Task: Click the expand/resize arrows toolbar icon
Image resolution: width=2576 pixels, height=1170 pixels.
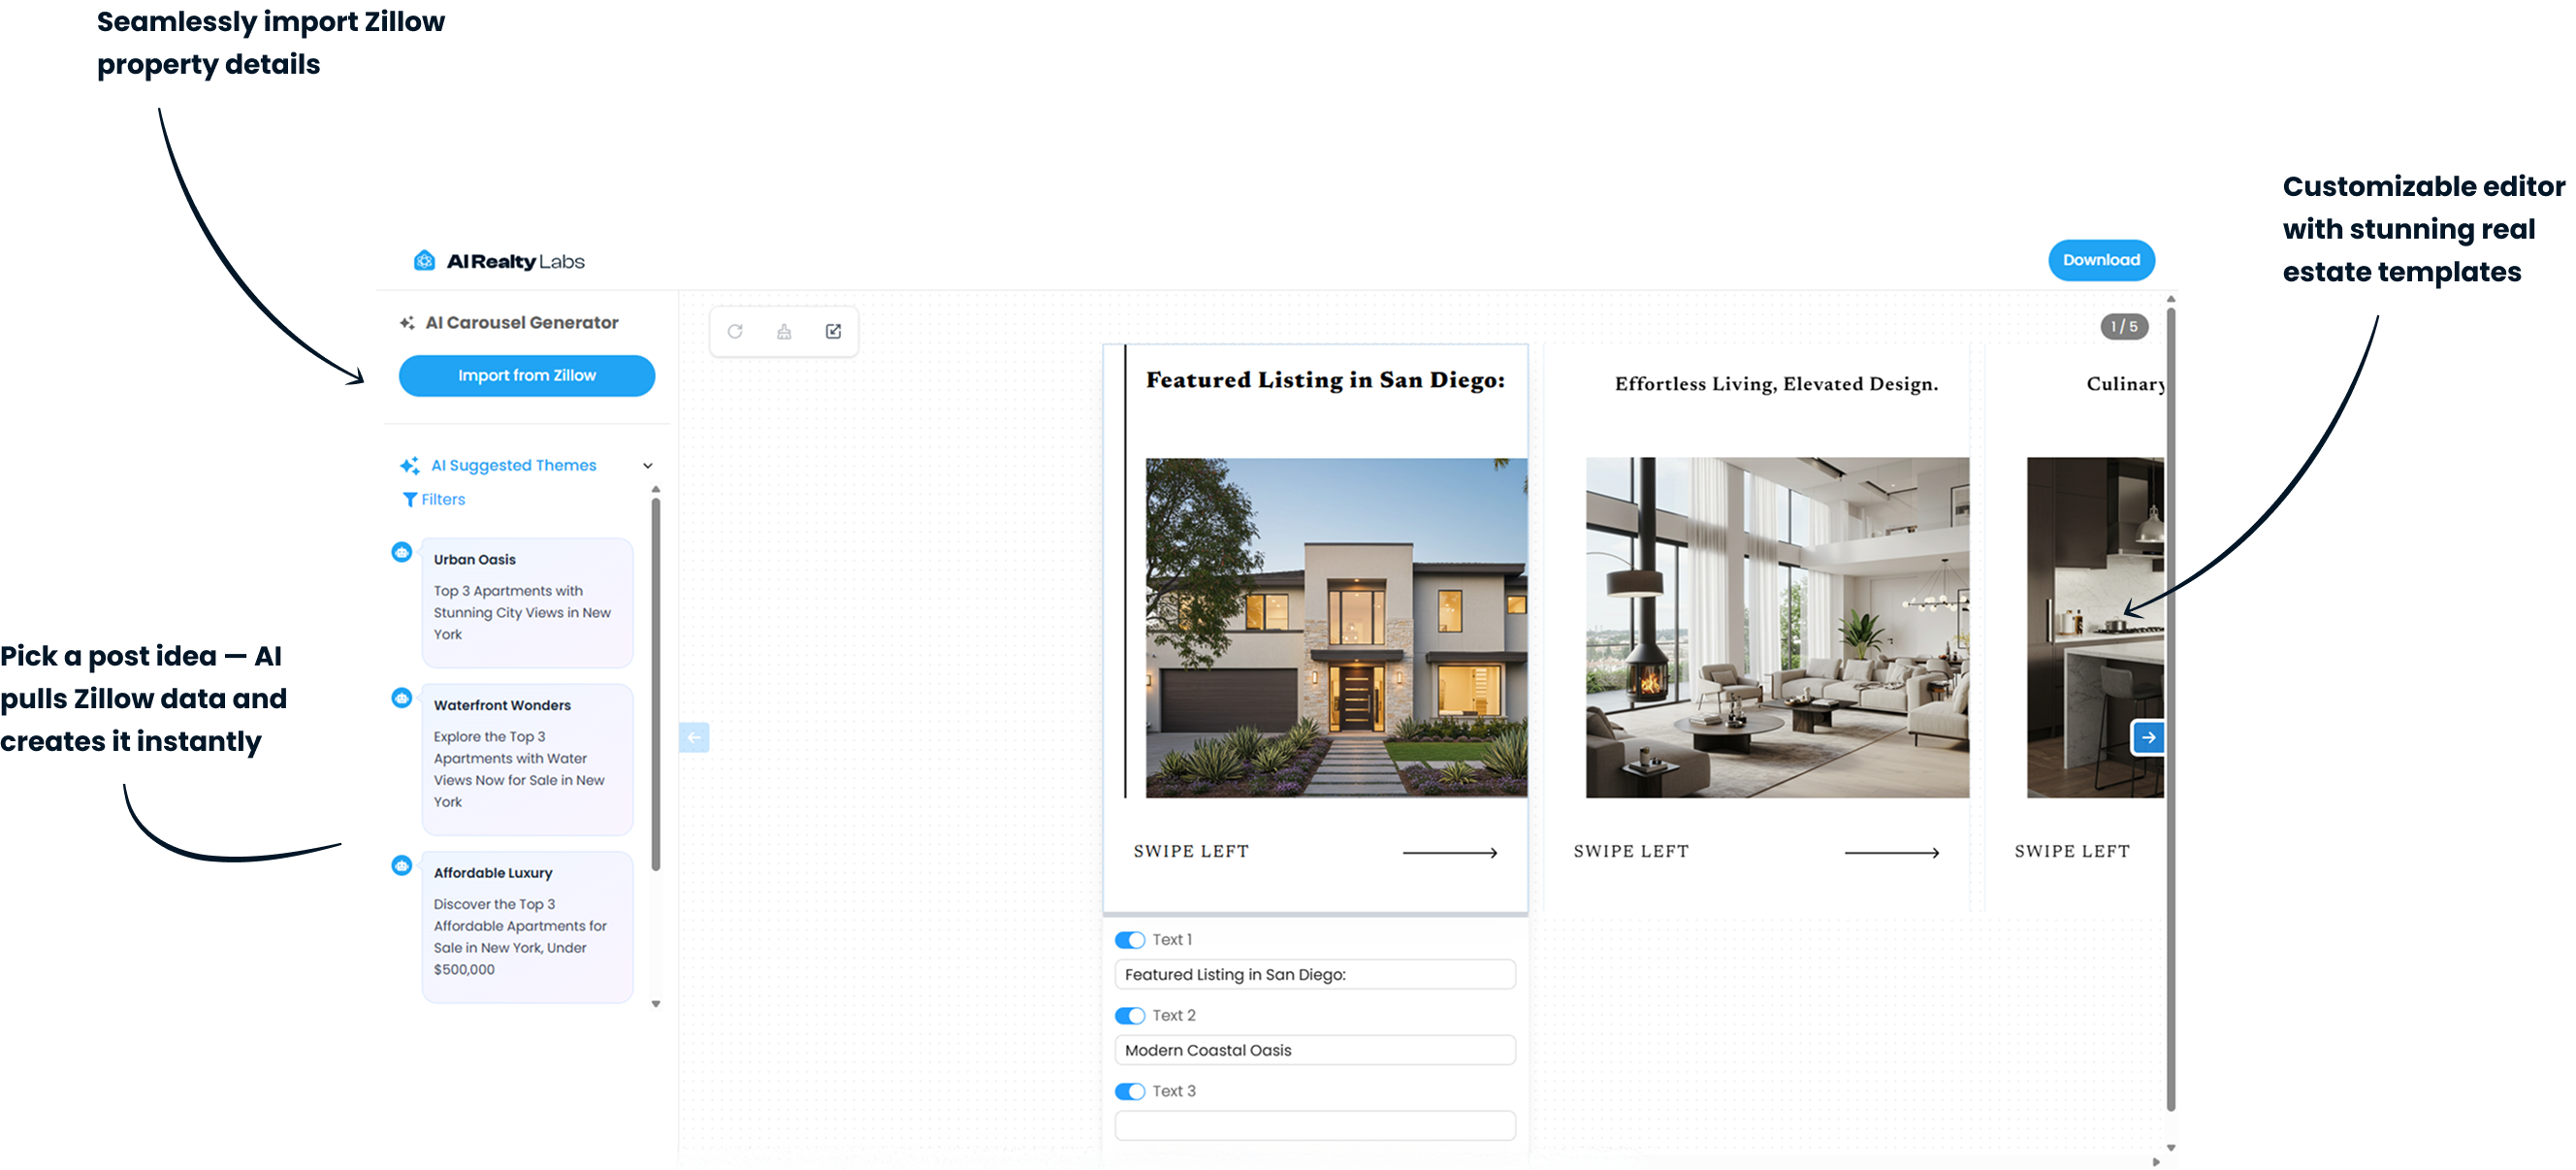Action: 833,331
